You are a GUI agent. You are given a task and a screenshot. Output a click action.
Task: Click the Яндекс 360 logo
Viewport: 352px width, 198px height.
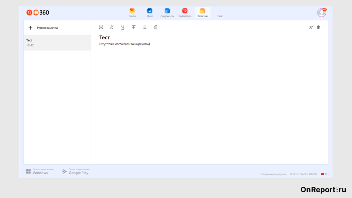pyautogui.click(x=38, y=13)
